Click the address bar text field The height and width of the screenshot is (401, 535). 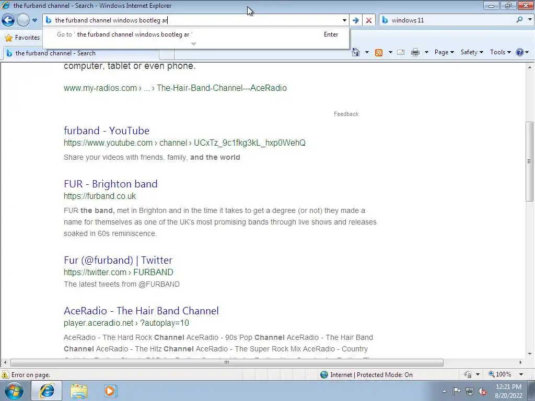[196, 20]
